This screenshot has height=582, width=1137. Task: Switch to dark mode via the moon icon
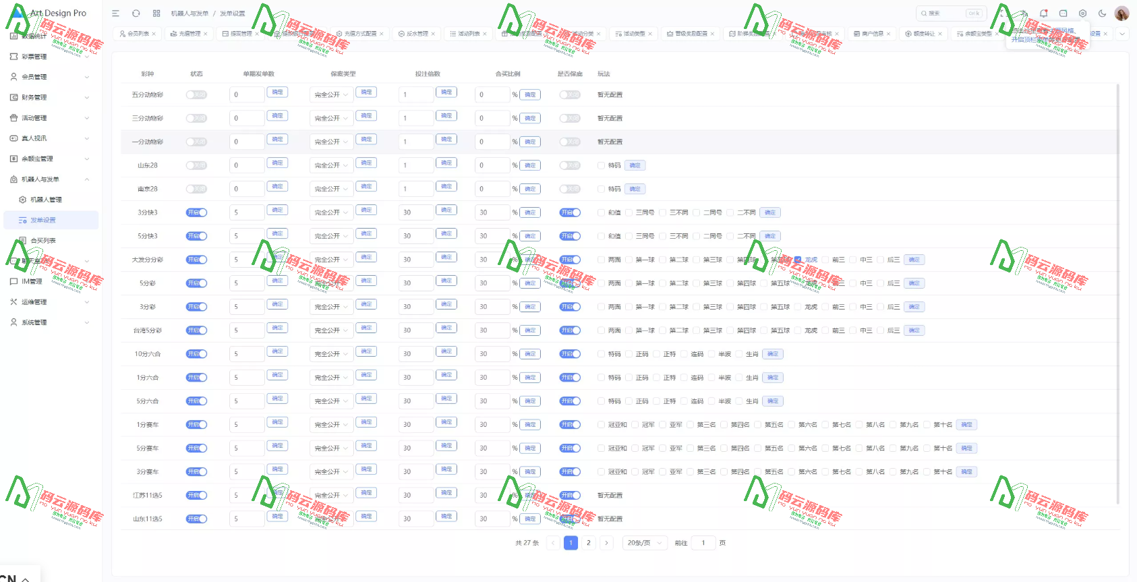pyautogui.click(x=1102, y=13)
